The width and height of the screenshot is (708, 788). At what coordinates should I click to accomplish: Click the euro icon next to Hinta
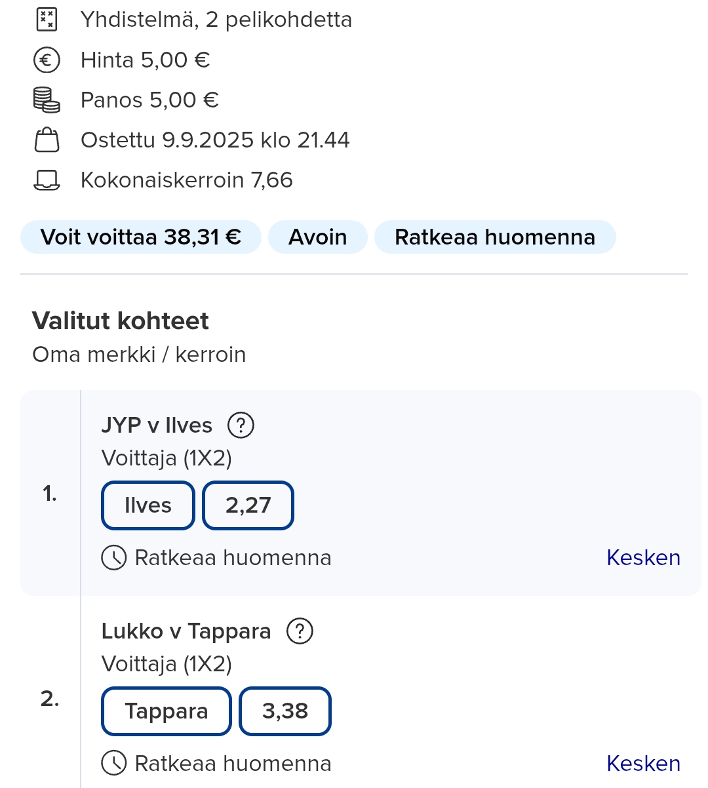tap(46, 60)
